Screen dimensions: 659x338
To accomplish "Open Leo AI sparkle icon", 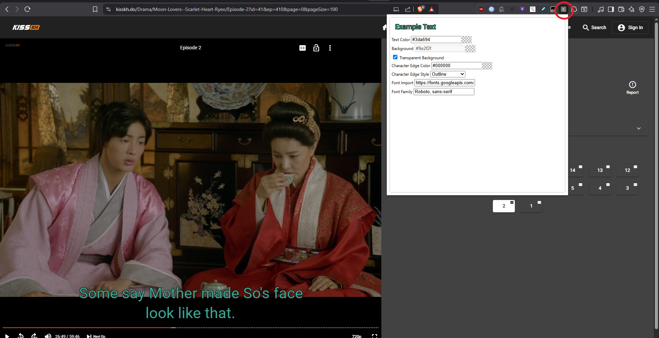I will [632, 9].
